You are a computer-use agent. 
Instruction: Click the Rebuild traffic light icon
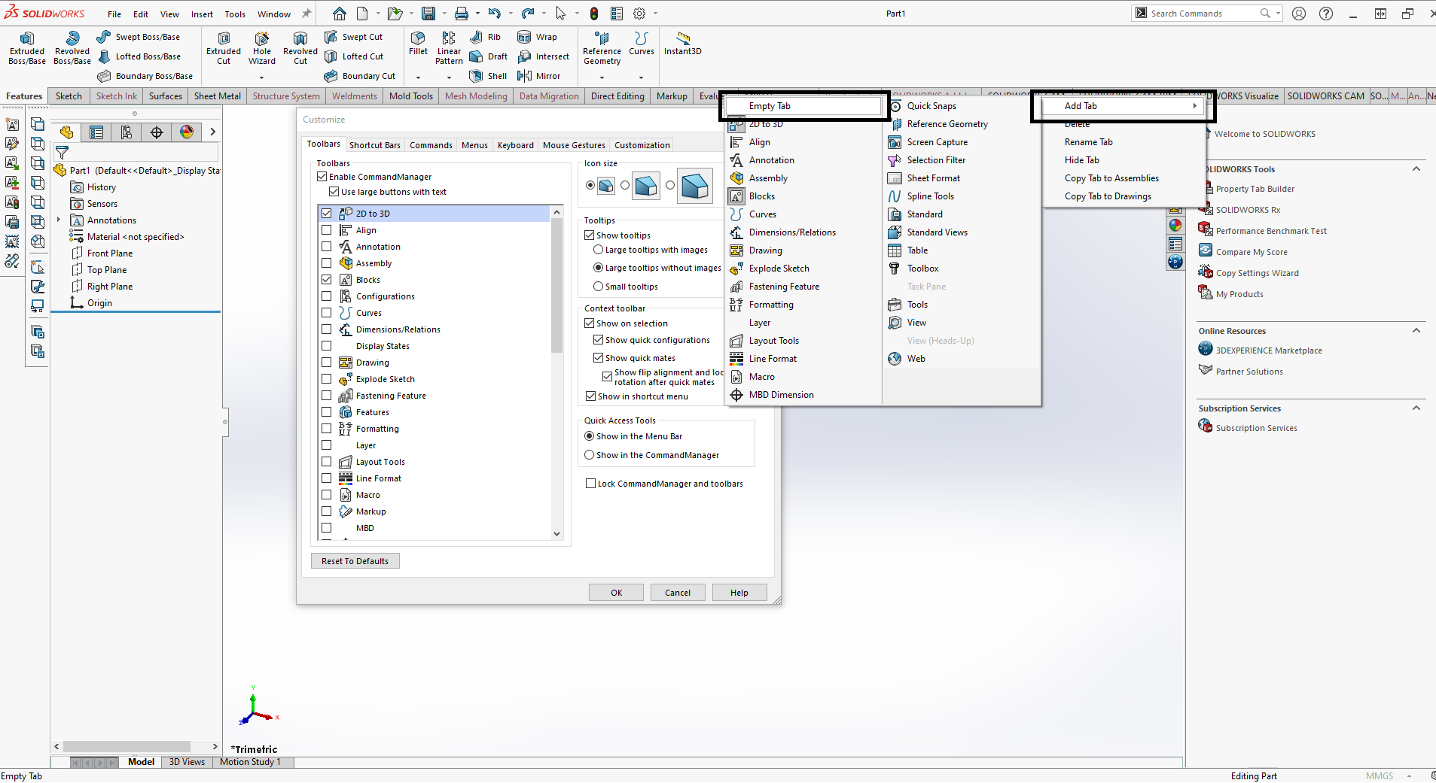[x=594, y=14]
